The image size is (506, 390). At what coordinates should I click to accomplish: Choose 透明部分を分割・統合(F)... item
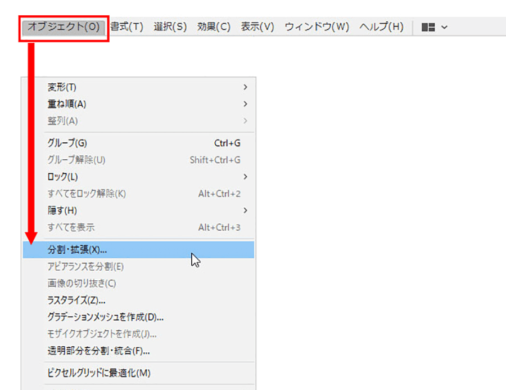click(x=138, y=351)
